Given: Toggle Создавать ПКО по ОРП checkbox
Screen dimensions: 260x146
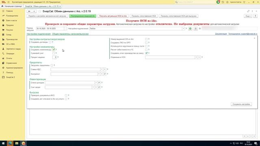Looking at the screenshot, I should pyautogui.click(x=146, y=43).
